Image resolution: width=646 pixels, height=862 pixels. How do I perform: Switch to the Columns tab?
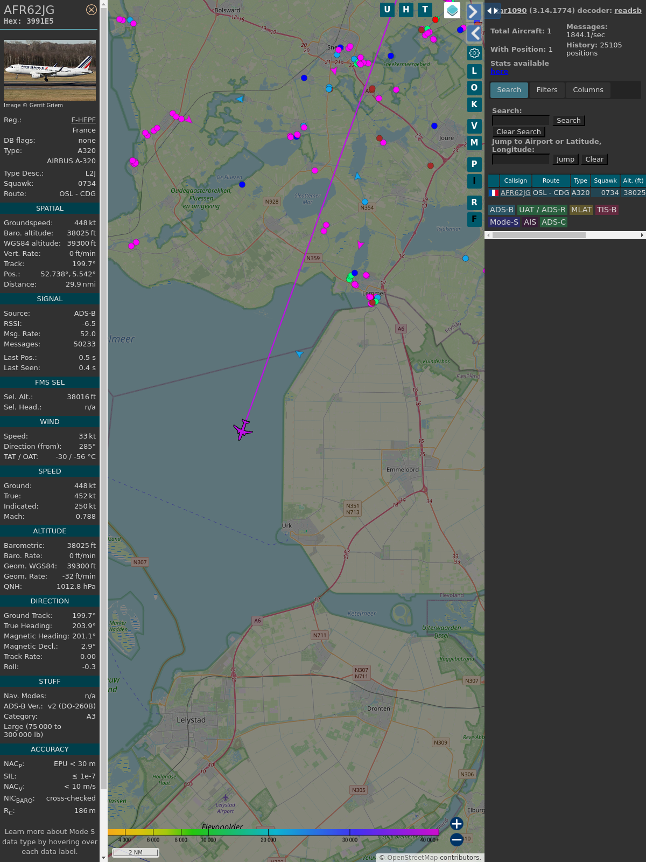588,90
